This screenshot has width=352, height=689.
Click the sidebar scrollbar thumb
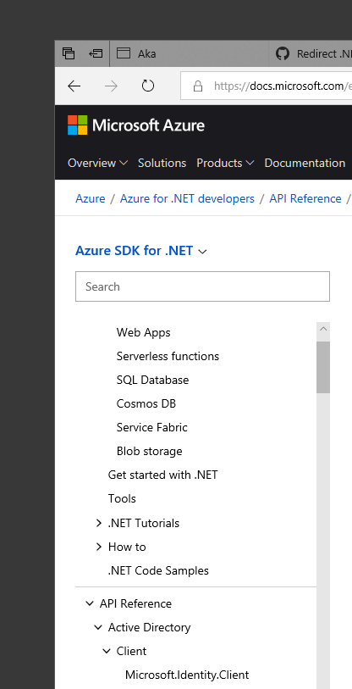click(323, 367)
